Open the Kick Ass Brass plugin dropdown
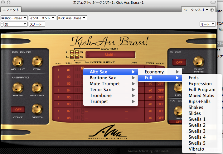This screenshot has width=223, height=154. click(x=72, y=18)
